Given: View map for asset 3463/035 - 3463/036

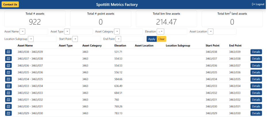Looking at the screenshot, I should [x=8, y=72].
